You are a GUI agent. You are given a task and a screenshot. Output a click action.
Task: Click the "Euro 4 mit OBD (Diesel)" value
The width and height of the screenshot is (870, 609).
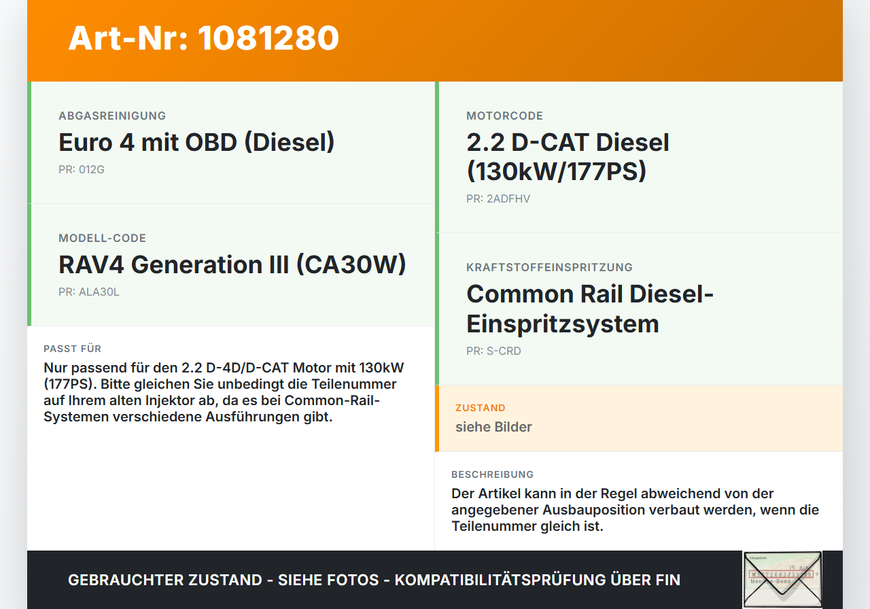[197, 143]
